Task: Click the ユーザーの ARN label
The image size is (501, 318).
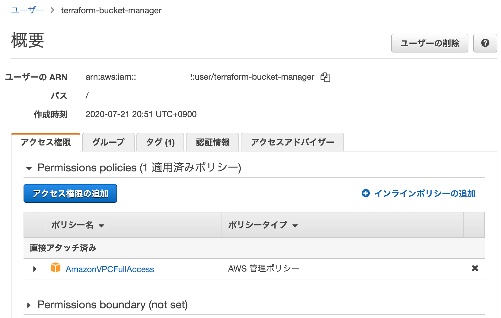Action: [36, 77]
